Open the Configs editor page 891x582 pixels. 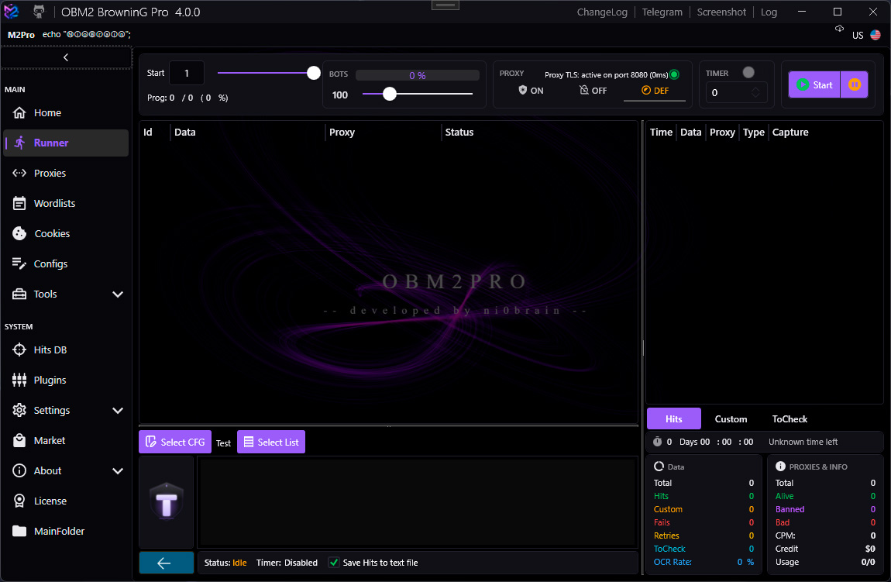(65, 263)
